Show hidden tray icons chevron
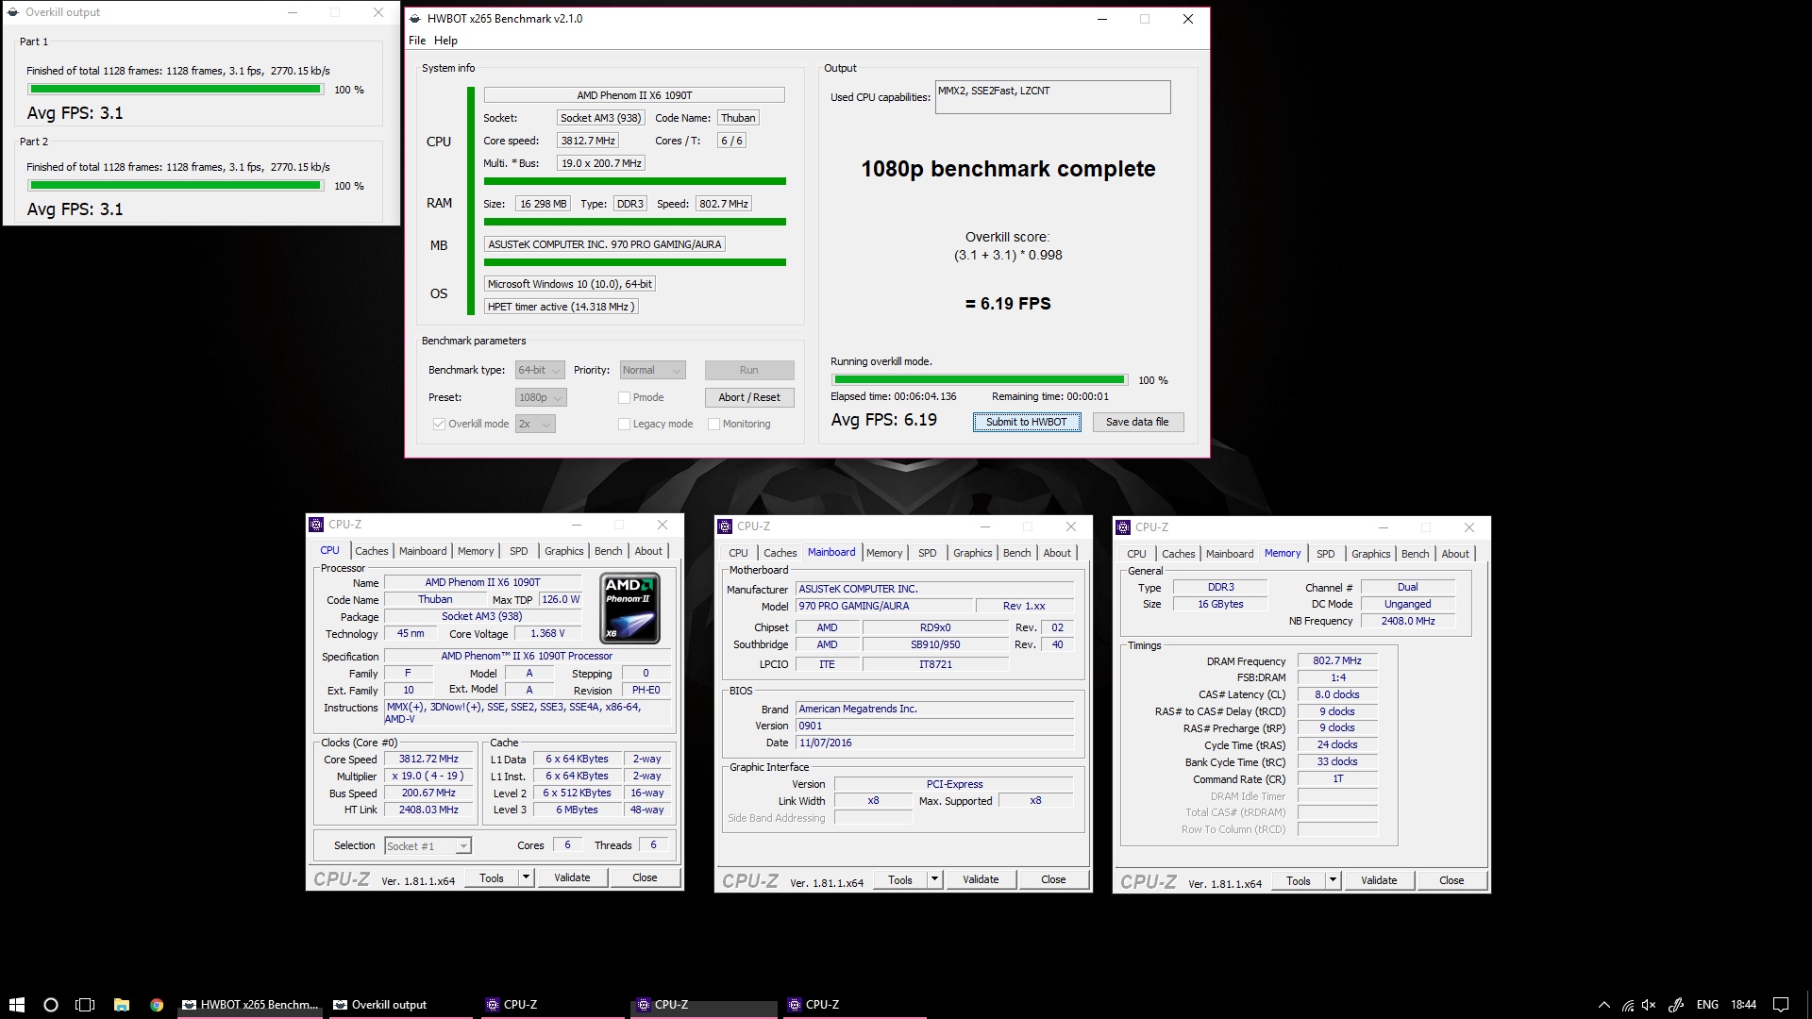This screenshot has width=1812, height=1019. (x=1603, y=1005)
